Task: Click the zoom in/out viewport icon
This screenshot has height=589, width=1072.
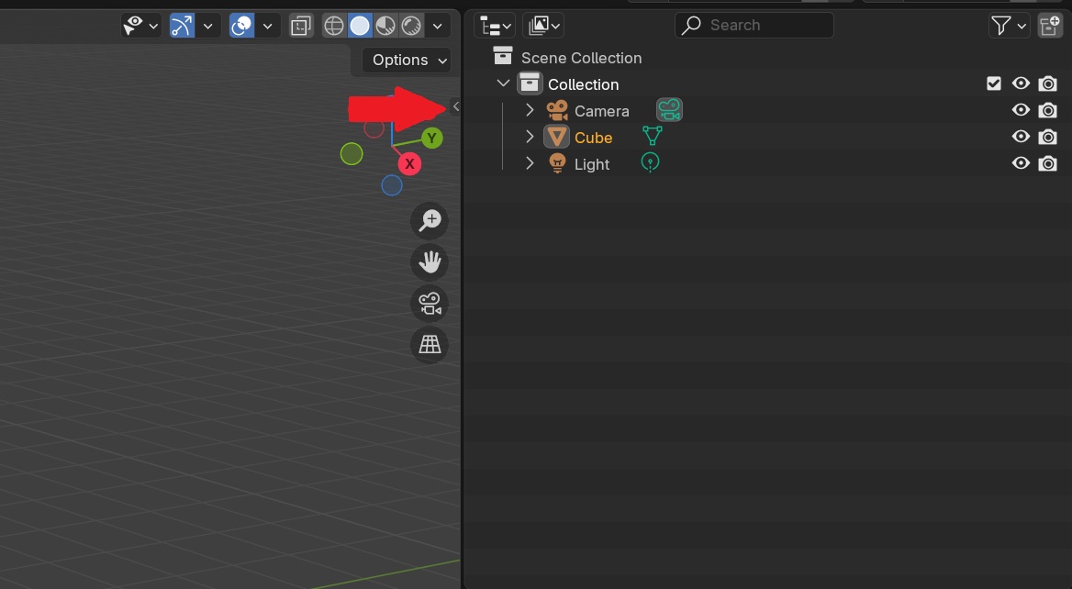Action: coord(430,220)
